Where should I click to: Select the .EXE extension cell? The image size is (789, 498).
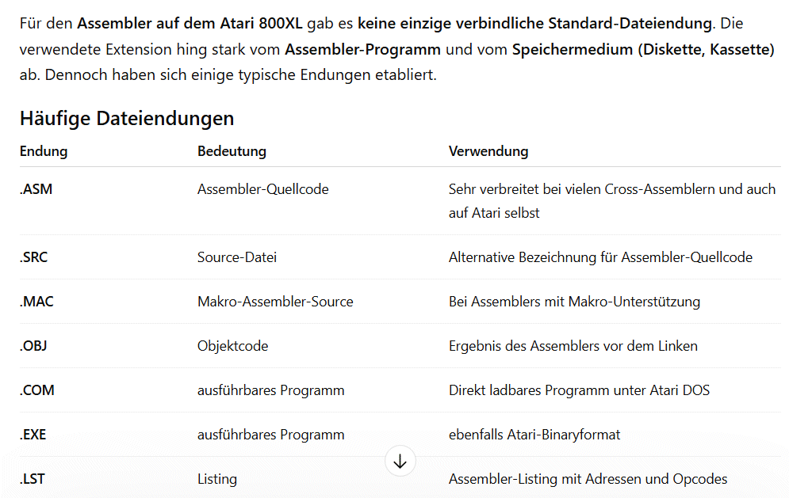coord(35,435)
